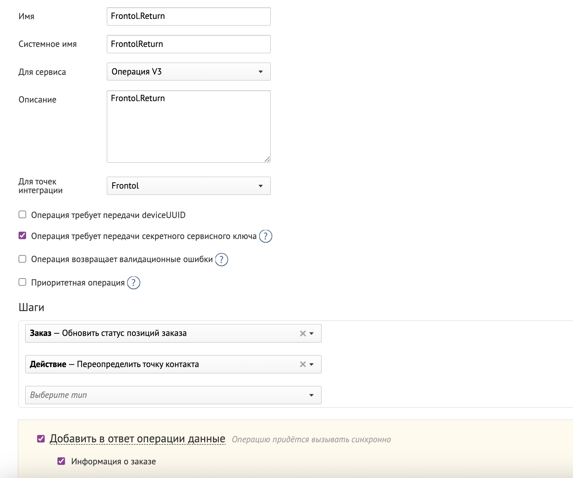The width and height of the screenshot is (573, 478).
Task: Uncheck secret service key requirement checkbox
Action: click(22, 236)
